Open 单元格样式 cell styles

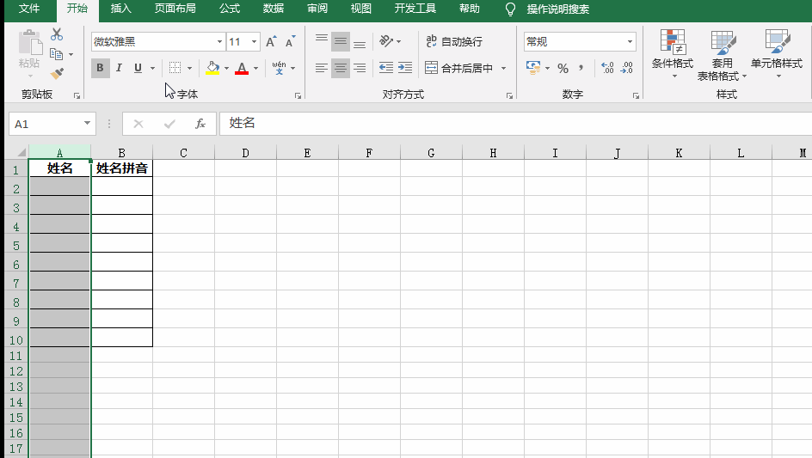[x=777, y=54]
